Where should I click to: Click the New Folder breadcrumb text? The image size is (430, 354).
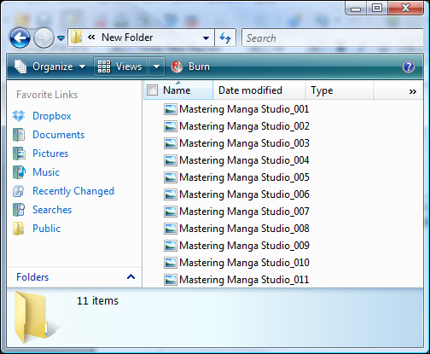tap(127, 38)
